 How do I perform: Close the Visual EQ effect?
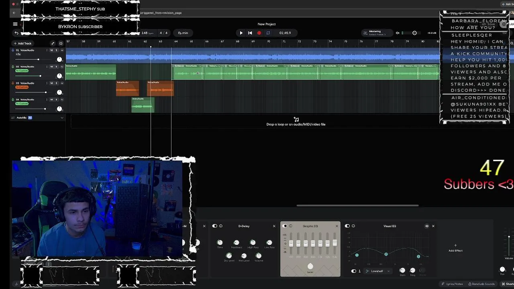click(433, 226)
